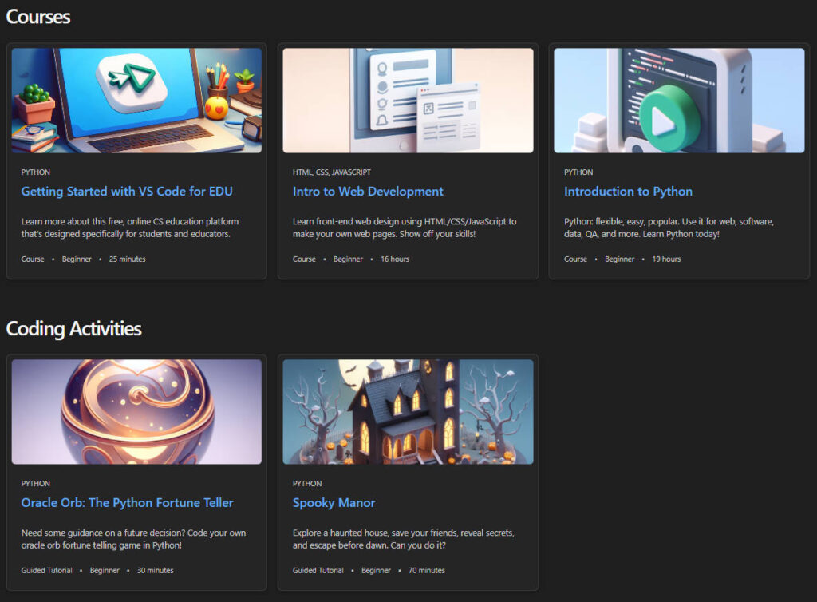Click the PYTHON tag on the Oracle Orb card
The height and width of the screenshot is (602, 817).
[35, 483]
